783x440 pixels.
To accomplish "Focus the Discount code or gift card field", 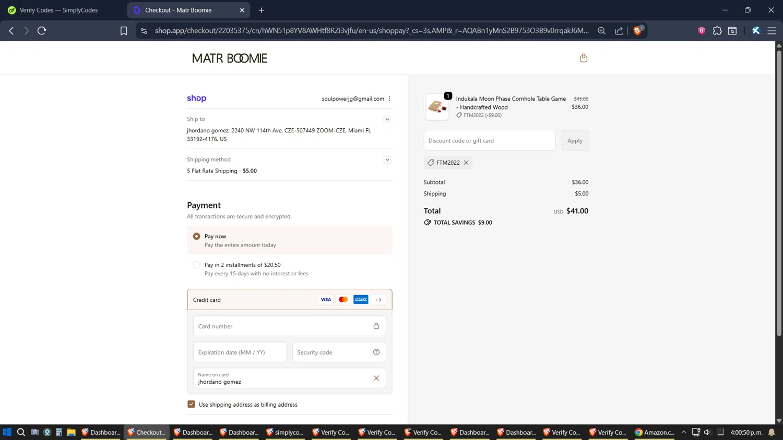I will (x=490, y=141).
